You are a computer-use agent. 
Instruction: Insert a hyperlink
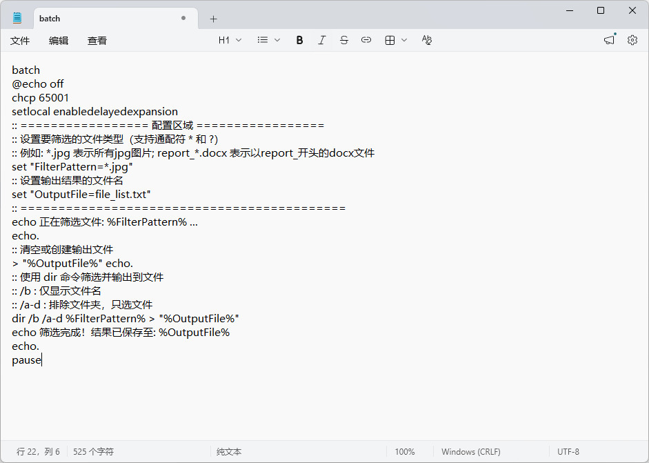(366, 40)
